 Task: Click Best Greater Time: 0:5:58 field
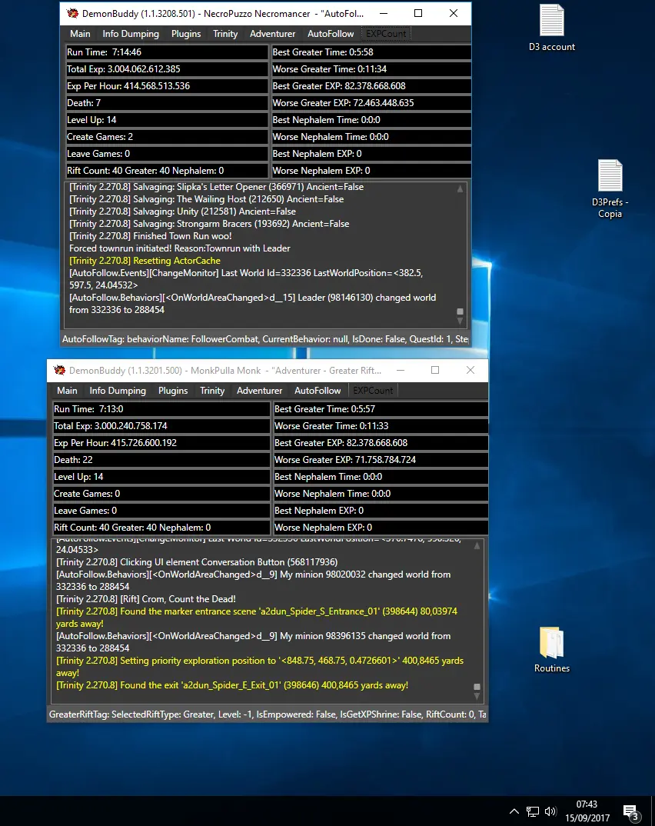coord(371,52)
